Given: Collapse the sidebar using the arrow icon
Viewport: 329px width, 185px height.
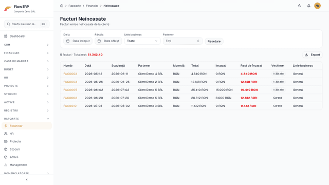Looking at the screenshot, I should [x=27, y=180].
